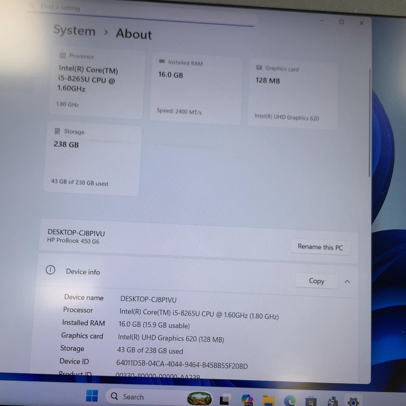Select the 'Intel(R) UHD Graphics 620 (128 MB)' value

(x=171, y=338)
